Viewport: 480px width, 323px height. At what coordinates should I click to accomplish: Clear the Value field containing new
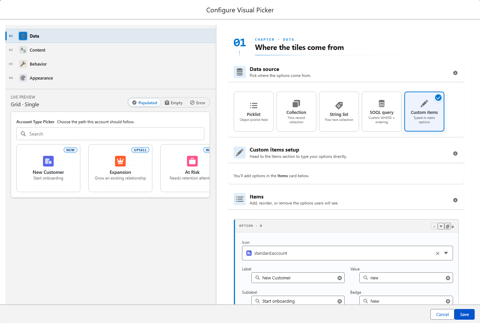click(448, 278)
